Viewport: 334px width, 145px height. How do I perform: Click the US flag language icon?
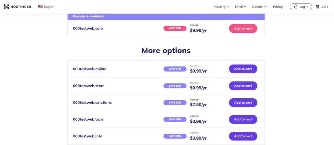coord(40,6)
